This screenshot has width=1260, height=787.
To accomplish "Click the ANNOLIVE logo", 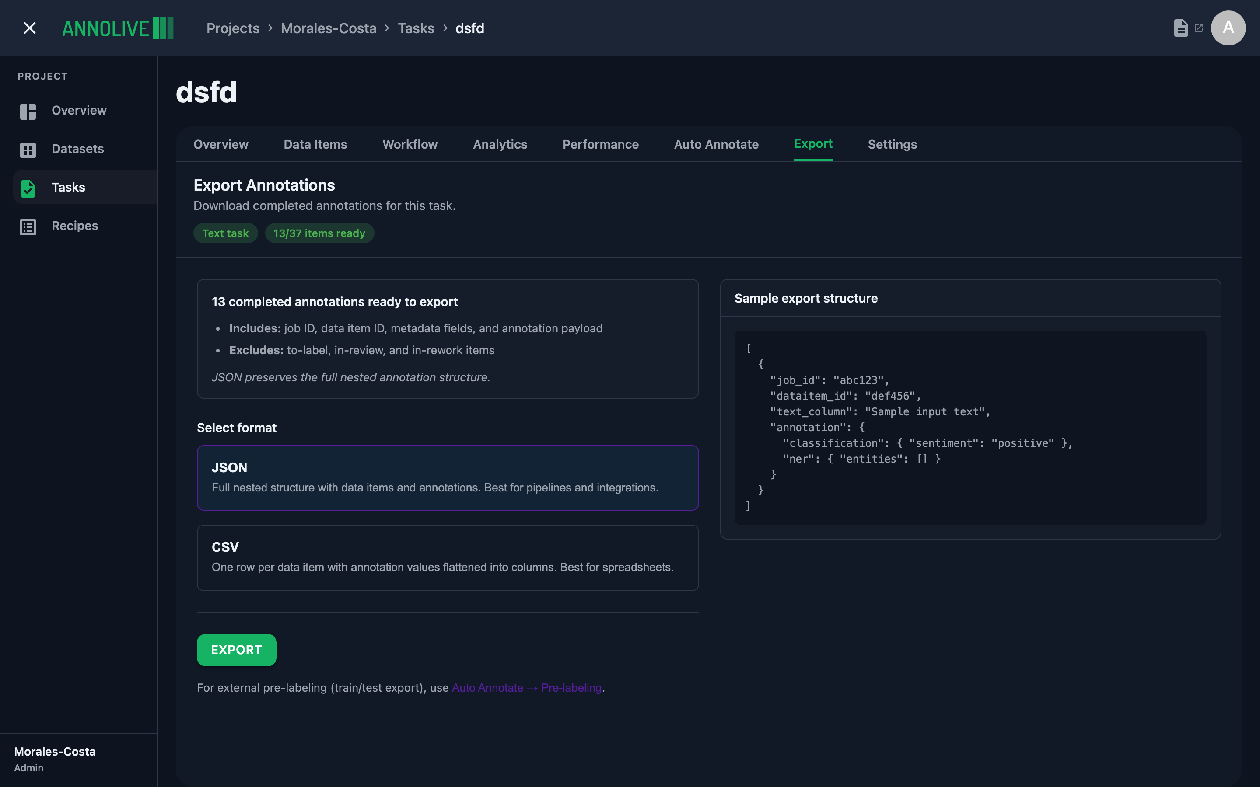I will (x=118, y=28).
